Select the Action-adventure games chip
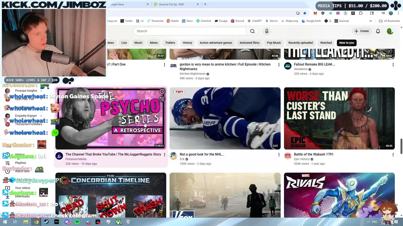The image size is (403, 226). [x=216, y=43]
